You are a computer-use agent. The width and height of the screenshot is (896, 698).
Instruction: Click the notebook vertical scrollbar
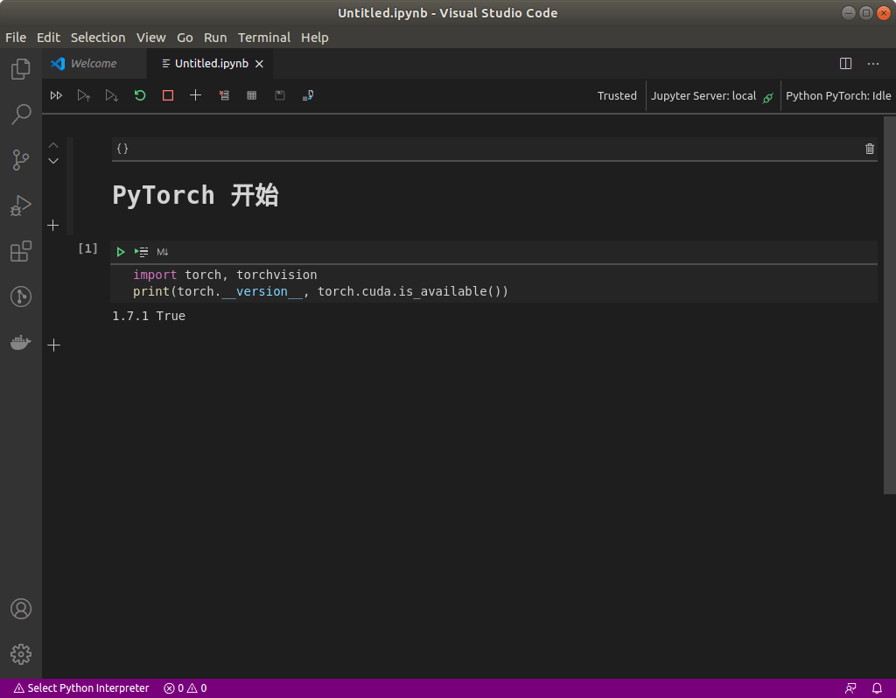click(x=890, y=305)
